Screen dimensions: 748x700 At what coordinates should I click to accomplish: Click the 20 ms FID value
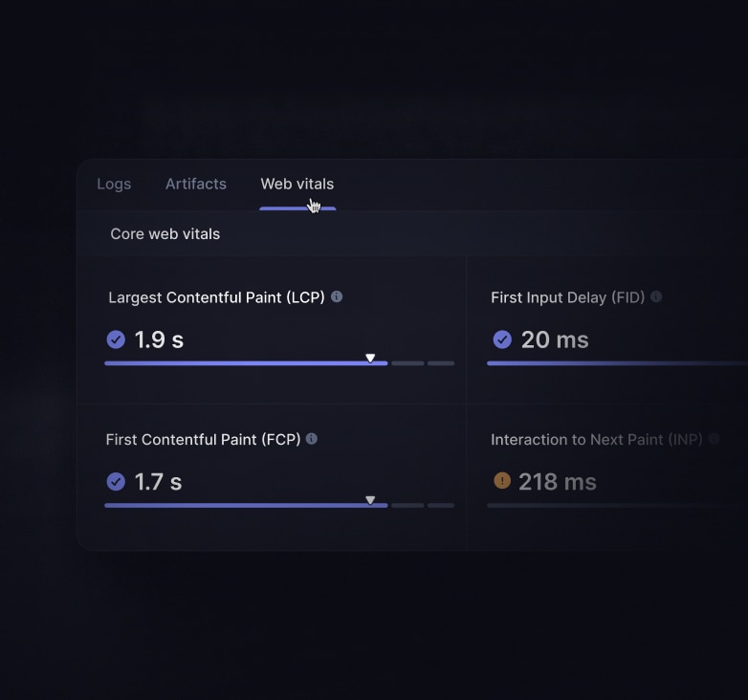[x=555, y=339]
